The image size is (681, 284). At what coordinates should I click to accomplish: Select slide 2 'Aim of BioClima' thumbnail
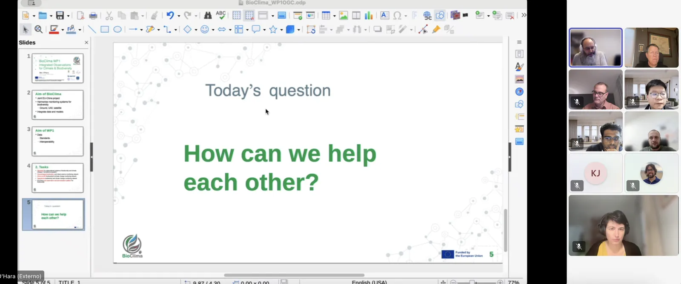(57, 104)
